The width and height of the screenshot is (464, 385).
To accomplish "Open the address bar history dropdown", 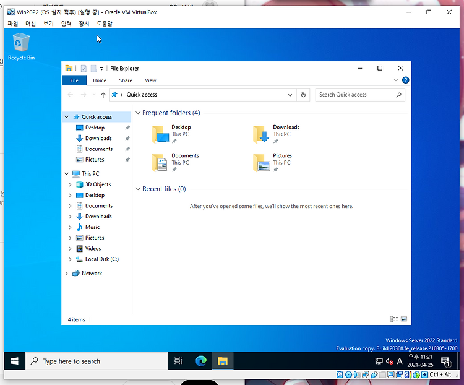I will pos(290,95).
